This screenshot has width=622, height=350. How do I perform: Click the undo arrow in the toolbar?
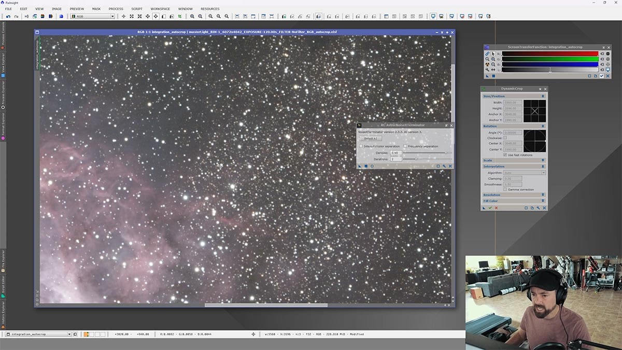(8, 17)
